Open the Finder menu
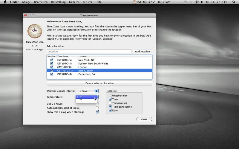The height and width of the screenshot is (149, 239). tap(14, 2)
